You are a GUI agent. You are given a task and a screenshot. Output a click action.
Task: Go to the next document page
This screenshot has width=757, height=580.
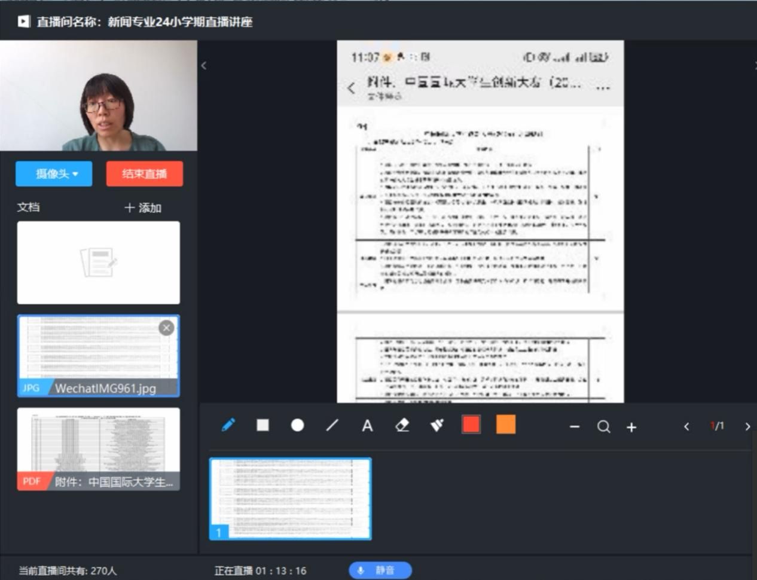coord(747,426)
